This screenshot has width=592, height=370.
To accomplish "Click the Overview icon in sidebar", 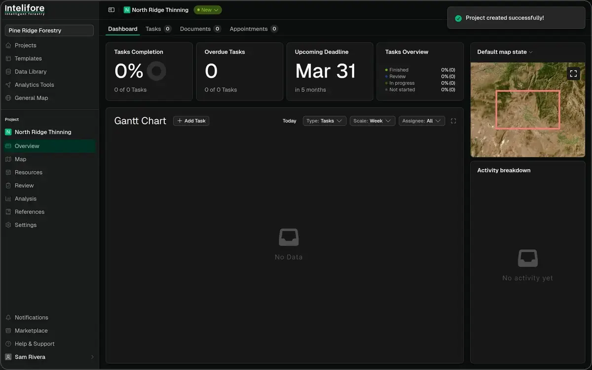I will (8, 146).
